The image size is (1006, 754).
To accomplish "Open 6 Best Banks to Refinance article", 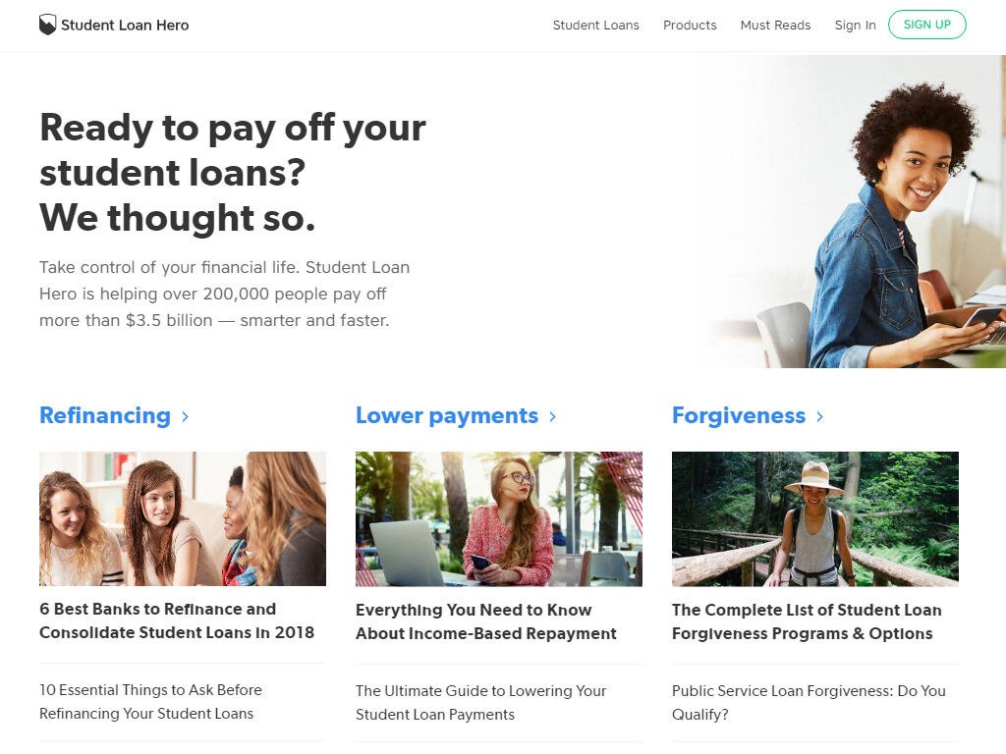I will click(177, 620).
